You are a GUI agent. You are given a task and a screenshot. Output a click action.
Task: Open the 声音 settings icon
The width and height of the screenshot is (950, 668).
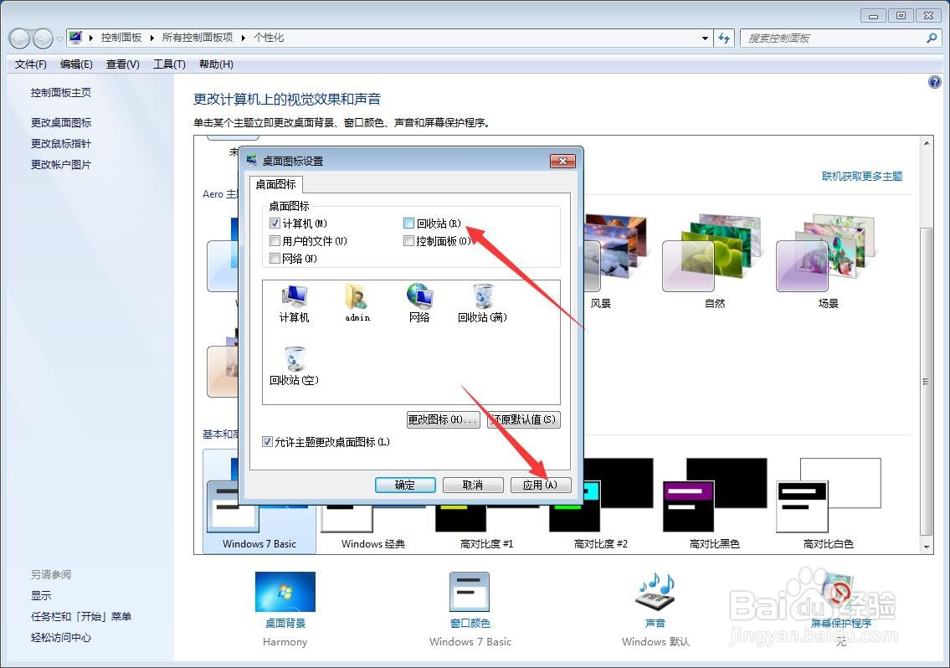pyautogui.click(x=655, y=592)
